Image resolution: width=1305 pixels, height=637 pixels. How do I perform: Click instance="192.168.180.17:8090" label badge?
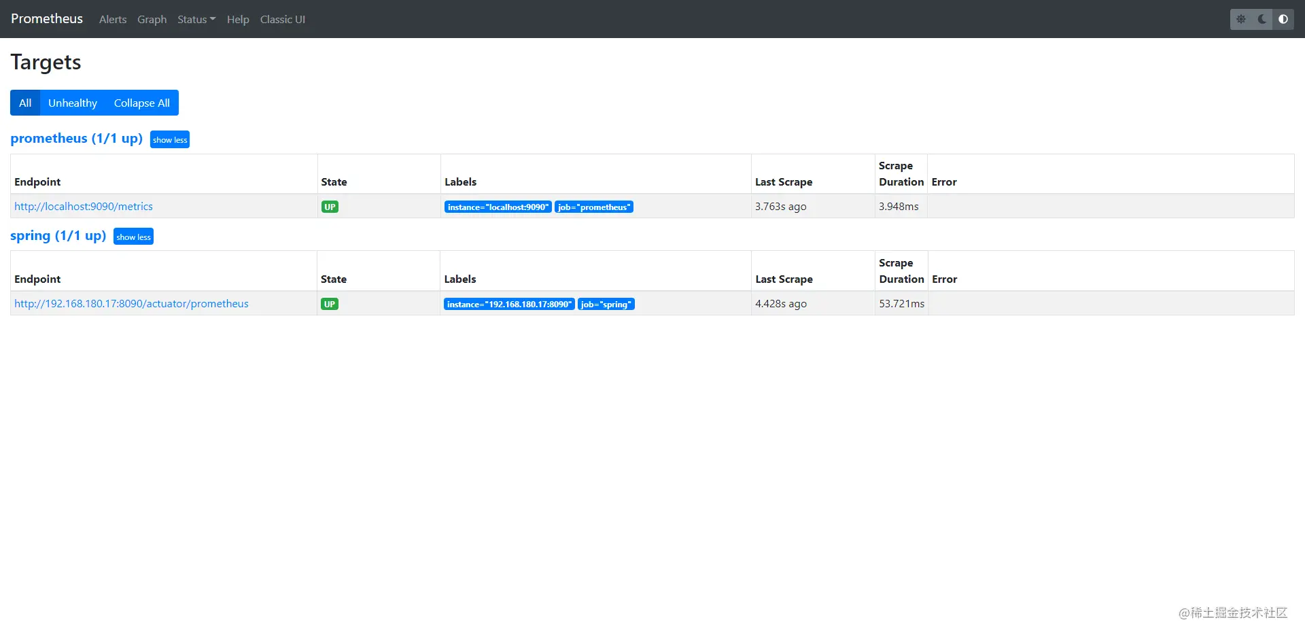coord(509,304)
